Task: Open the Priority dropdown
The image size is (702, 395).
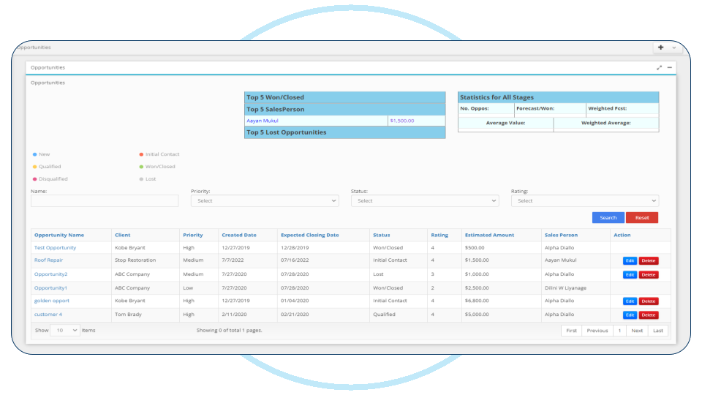Action: (x=265, y=200)
